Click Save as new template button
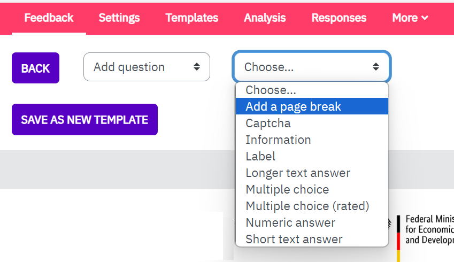Image resolution: width=454 pixels, height=262 pixels. tap(85, 120)
